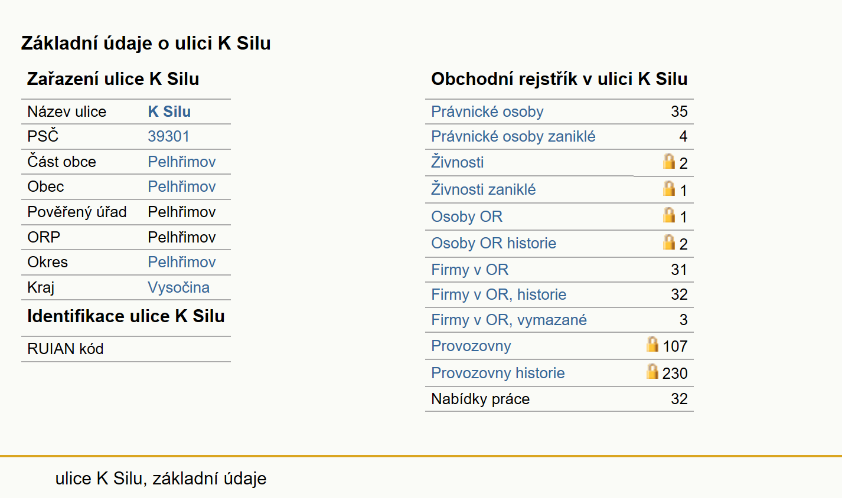This screenshot has height=498, width=842.
Task: Open the Firmy v OR link
Action: coord(469,270)
